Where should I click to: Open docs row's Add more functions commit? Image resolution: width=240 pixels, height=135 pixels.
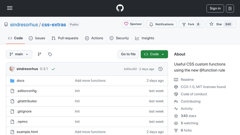coord(90,81)
